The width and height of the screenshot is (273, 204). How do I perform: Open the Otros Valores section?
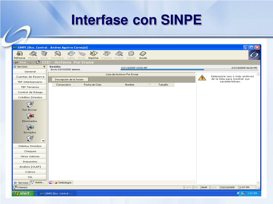pos(30,156)
